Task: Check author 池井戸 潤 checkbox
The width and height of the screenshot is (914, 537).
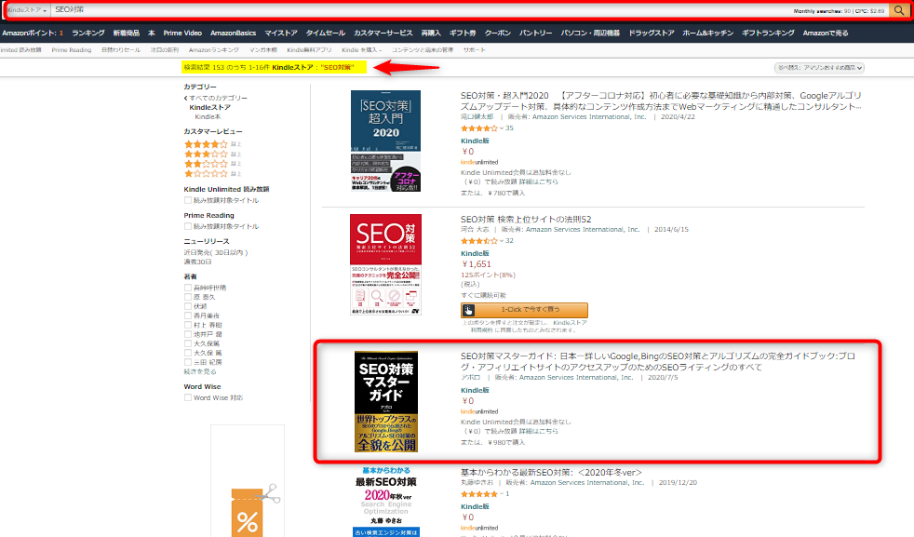Action: coord(188,334)
